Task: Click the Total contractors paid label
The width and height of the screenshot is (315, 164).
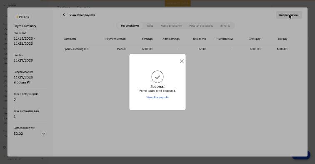Action: pos(26,111)
